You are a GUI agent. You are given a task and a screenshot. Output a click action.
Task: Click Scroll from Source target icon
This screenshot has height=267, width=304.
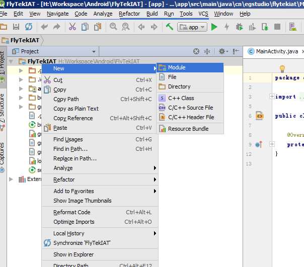tap(196, 51)
